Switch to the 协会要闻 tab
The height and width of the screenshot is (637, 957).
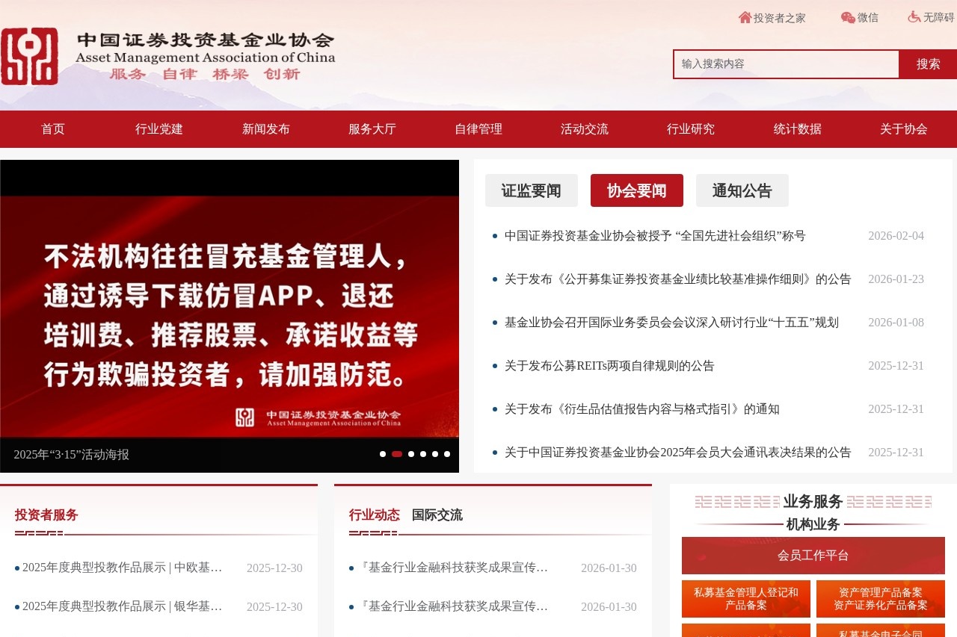[x=637, y=190]
